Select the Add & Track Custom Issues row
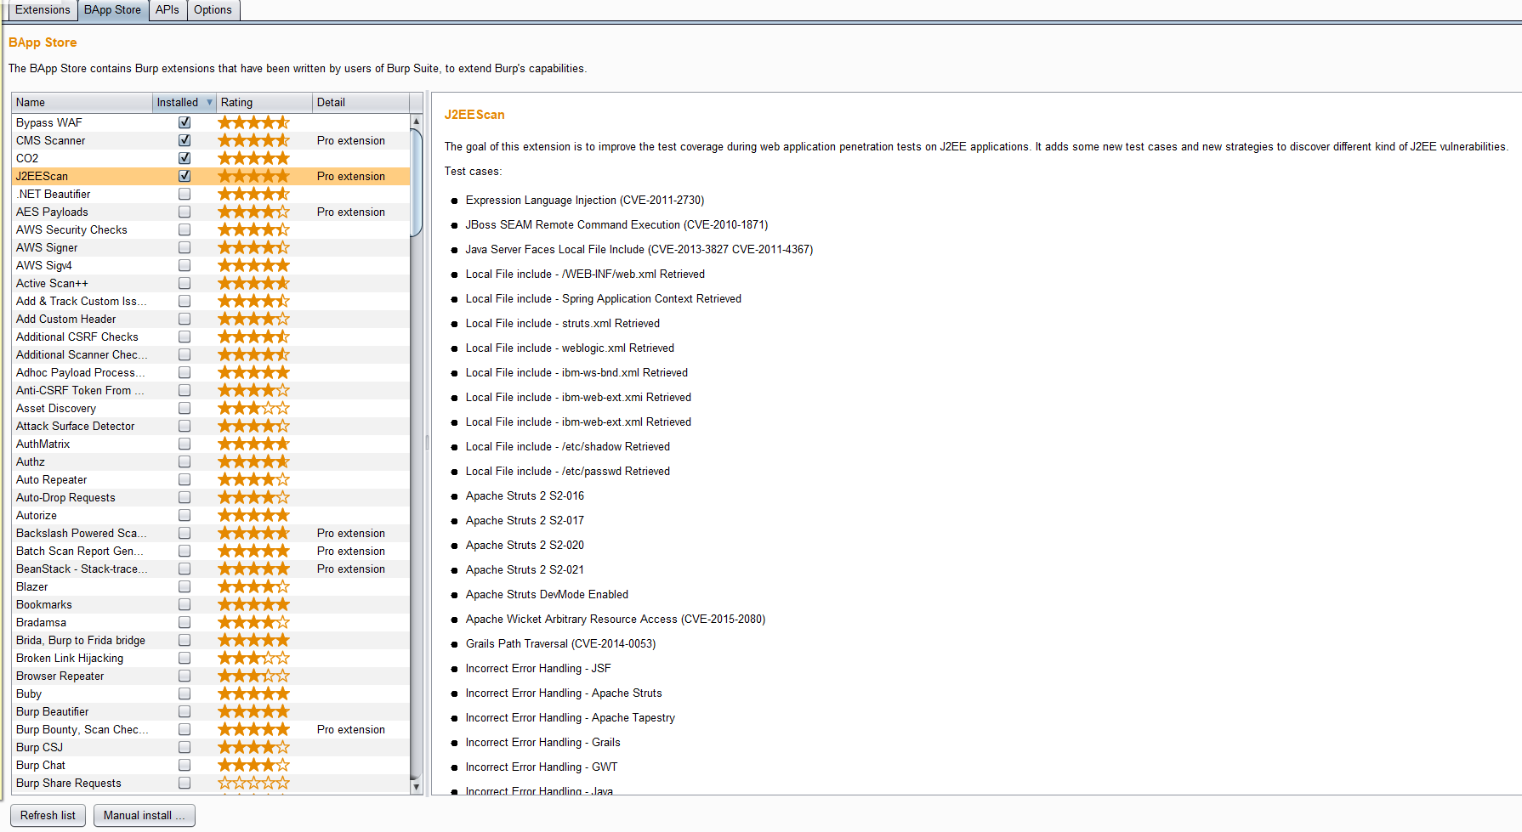This screenshot has height=832, width=1522. (211, 301)
